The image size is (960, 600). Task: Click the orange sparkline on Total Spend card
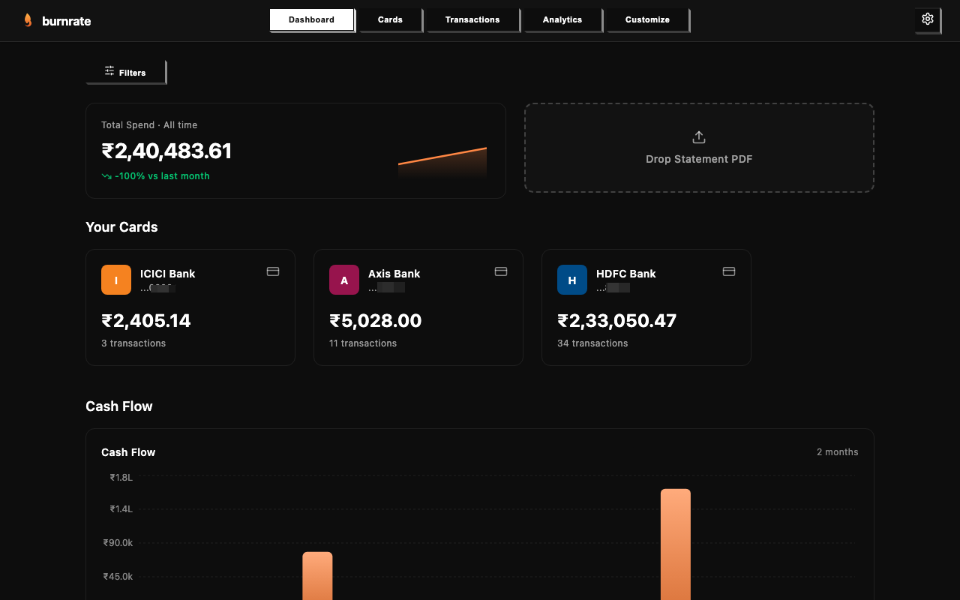(x=442, y=160)
